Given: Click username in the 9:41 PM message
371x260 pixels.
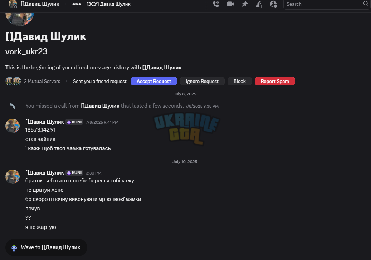Looking at the screenshot, I should pos(45,122).
